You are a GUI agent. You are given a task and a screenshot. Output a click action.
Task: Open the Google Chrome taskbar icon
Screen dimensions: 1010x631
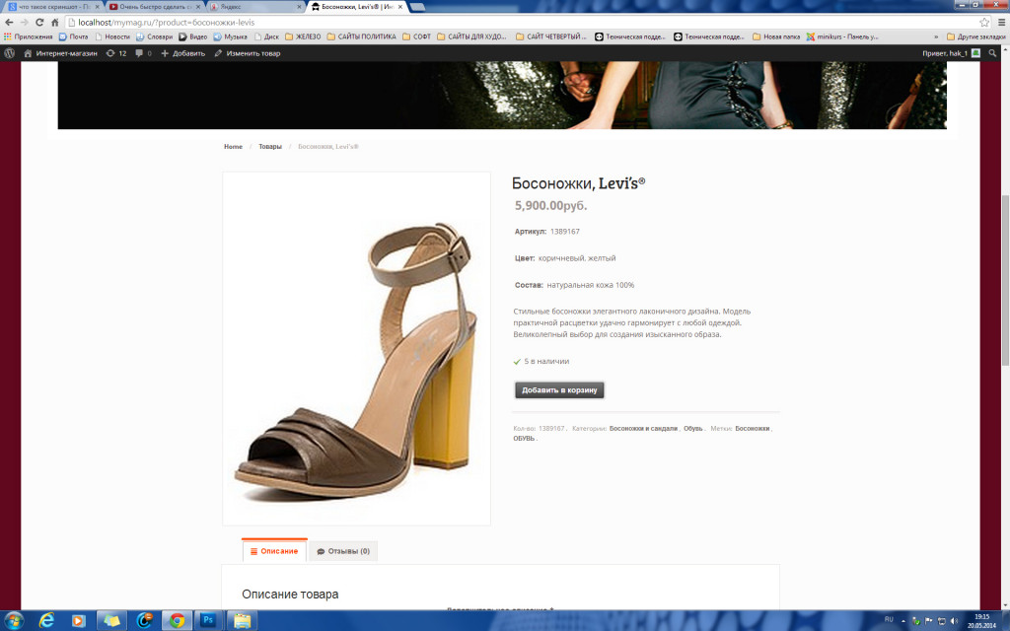coord(177,621)
